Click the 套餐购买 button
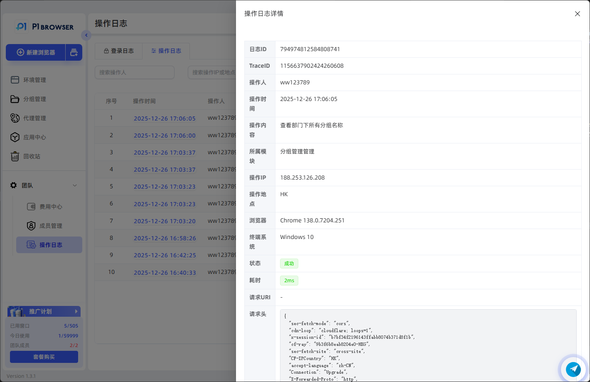Viewport: 590px width, 382px height. coord(44,357)
